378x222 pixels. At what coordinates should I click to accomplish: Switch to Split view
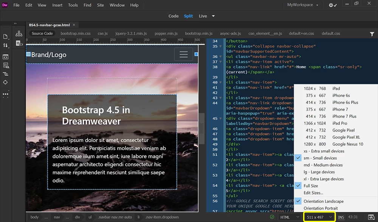[188, 16]
